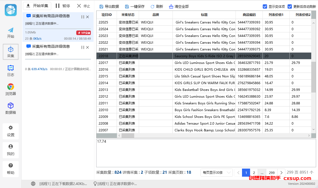Toggle the 更新后自动刷新 checkbox
The height and width of the screenshot is (188, 318).
point(290,6)
